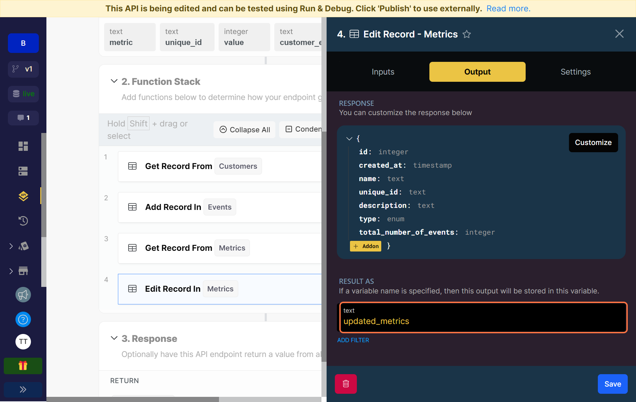
Task: Click the live data source button
Action: (x=23, y=94)
